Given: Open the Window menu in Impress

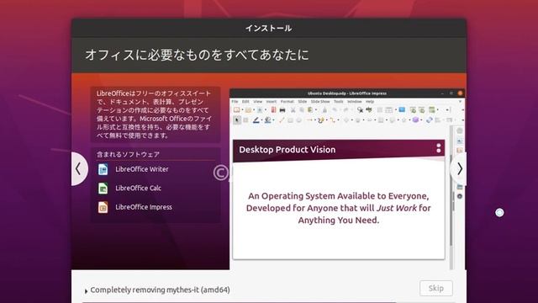Looking at the screenshot, I should pyautogui.click(x=355, y=102).
